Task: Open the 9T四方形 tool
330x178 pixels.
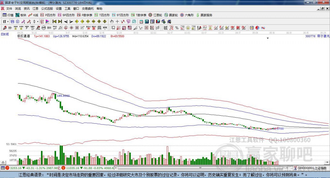Action: pyautogui.click(x=121, y=15)
